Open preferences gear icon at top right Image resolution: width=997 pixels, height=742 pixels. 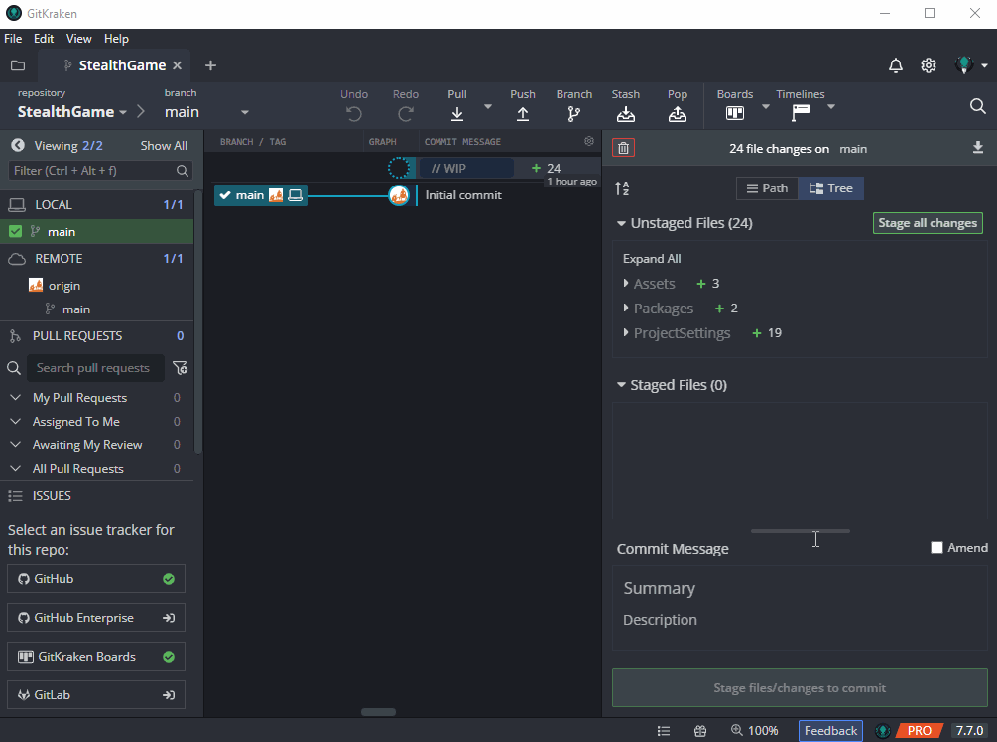pos(929,65)
